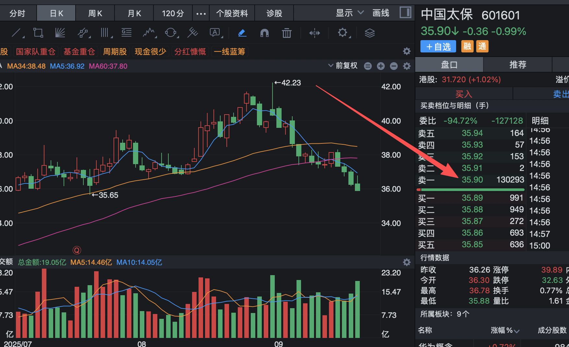
Task: Click the first minus circle beside 前复权
Action: pos(368,66)
